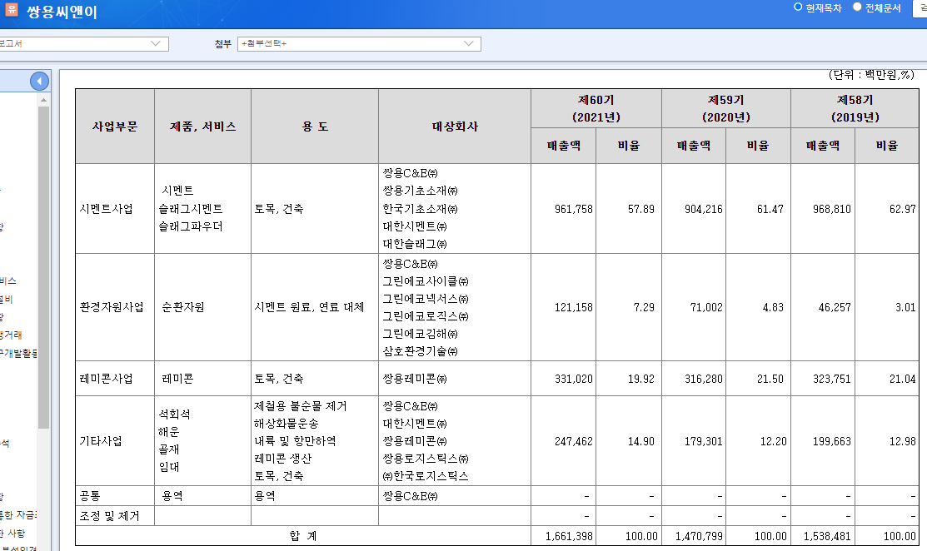Click 대한슬래그㈜ company name
This screenshot has width=927, height=551.
point(415,244)
